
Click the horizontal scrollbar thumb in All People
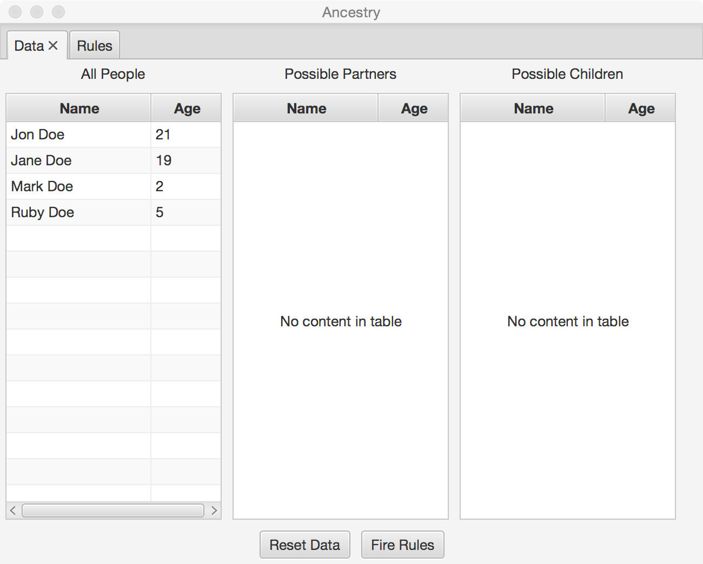[x=112, y=511]
